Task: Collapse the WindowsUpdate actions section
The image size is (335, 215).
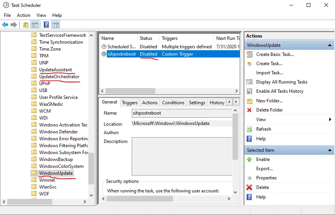Action: click(330, 45)
